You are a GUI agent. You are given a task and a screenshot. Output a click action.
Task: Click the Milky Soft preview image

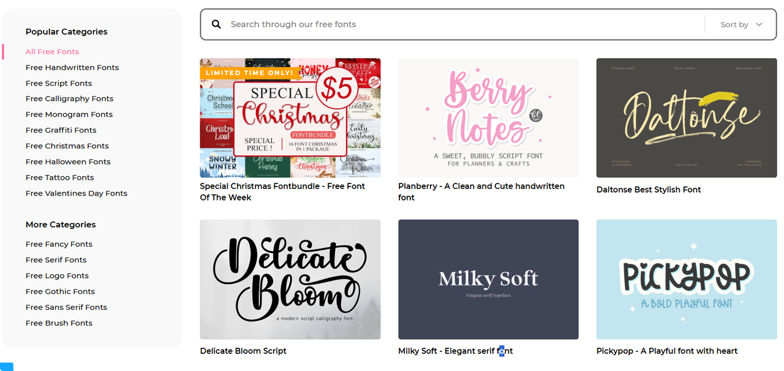pos(488,279)
